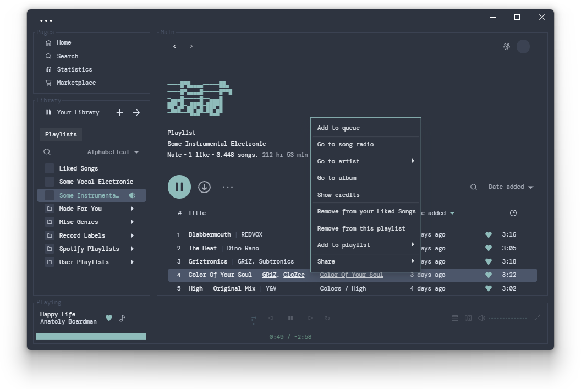Open the friend activity icon

pyautogui.click(x=507, y=47)
